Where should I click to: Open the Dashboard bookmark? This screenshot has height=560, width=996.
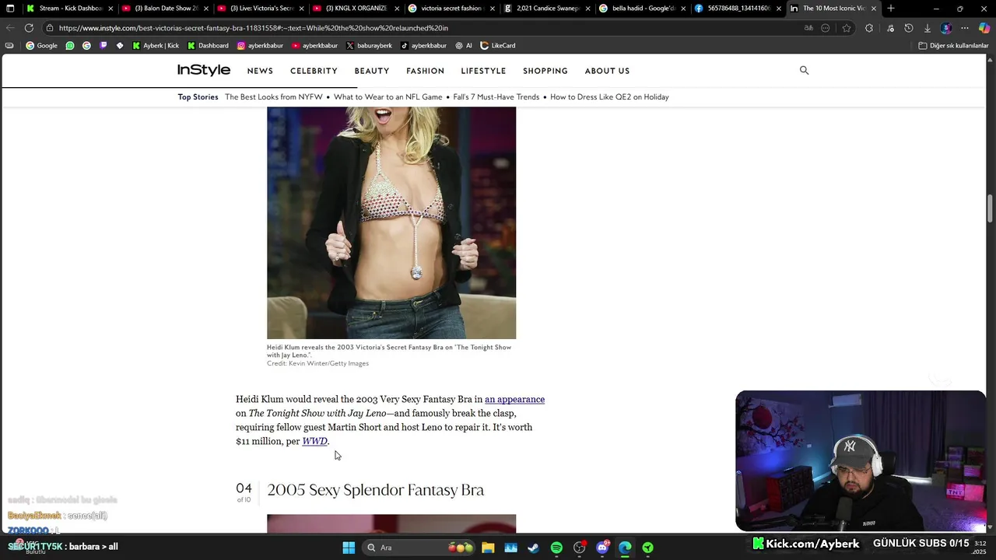[x=208, y=45]
